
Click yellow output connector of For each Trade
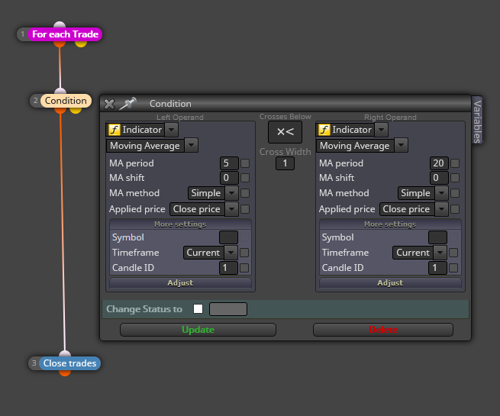(x=81, y=44)
